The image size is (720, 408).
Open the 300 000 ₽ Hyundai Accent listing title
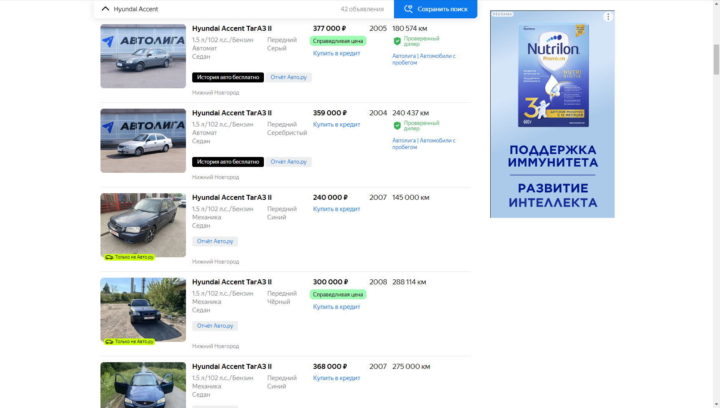(x=232, y=282)
